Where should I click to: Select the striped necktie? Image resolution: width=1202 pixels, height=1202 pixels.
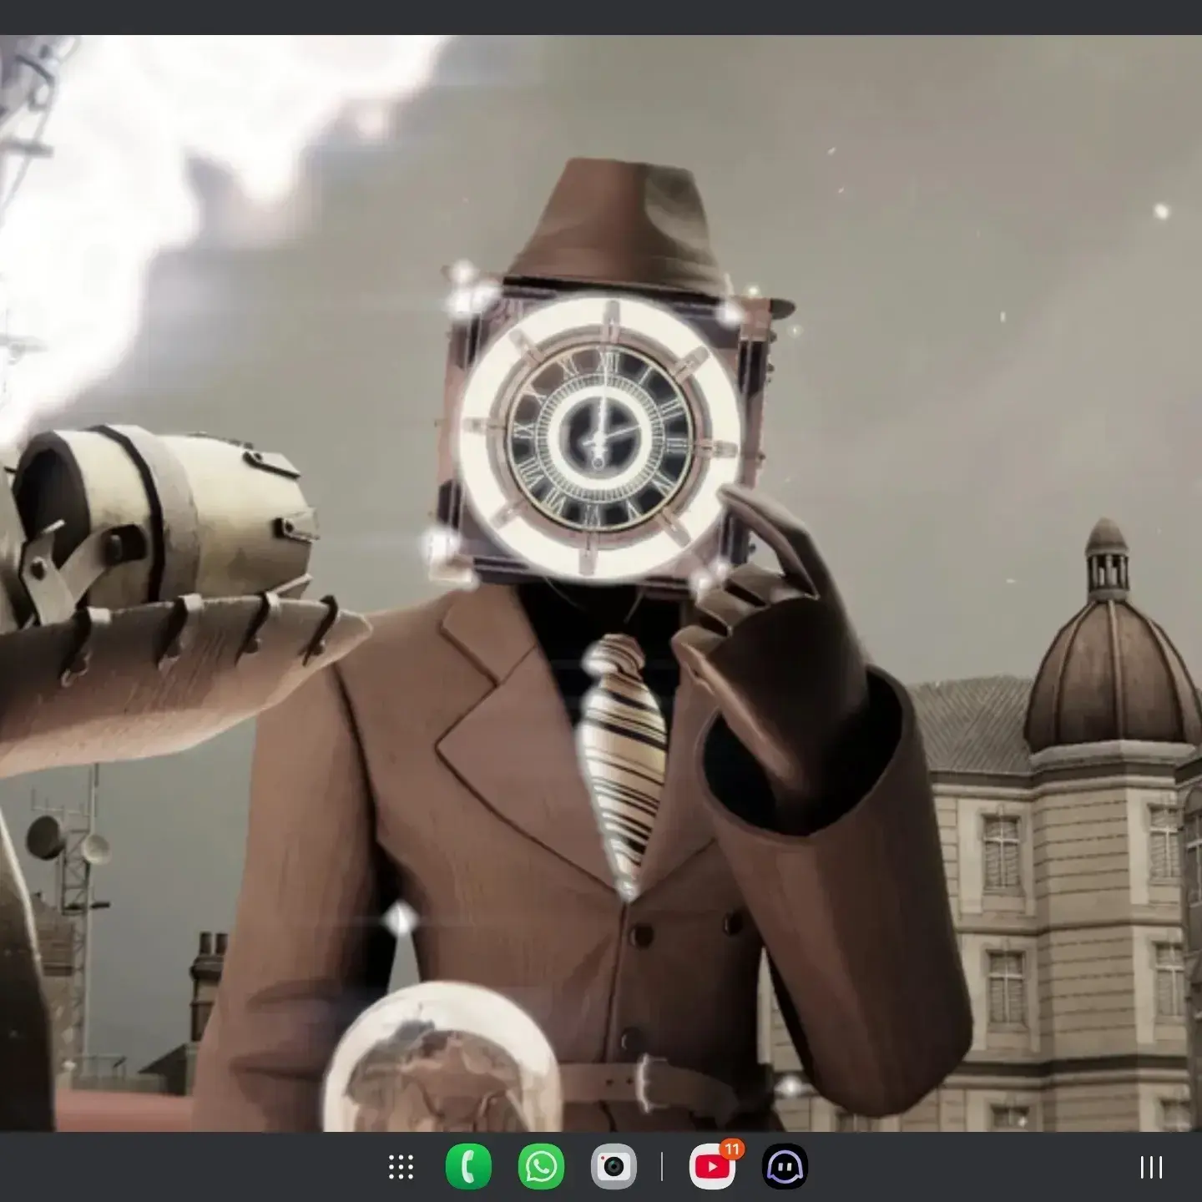tap(624, 751)
